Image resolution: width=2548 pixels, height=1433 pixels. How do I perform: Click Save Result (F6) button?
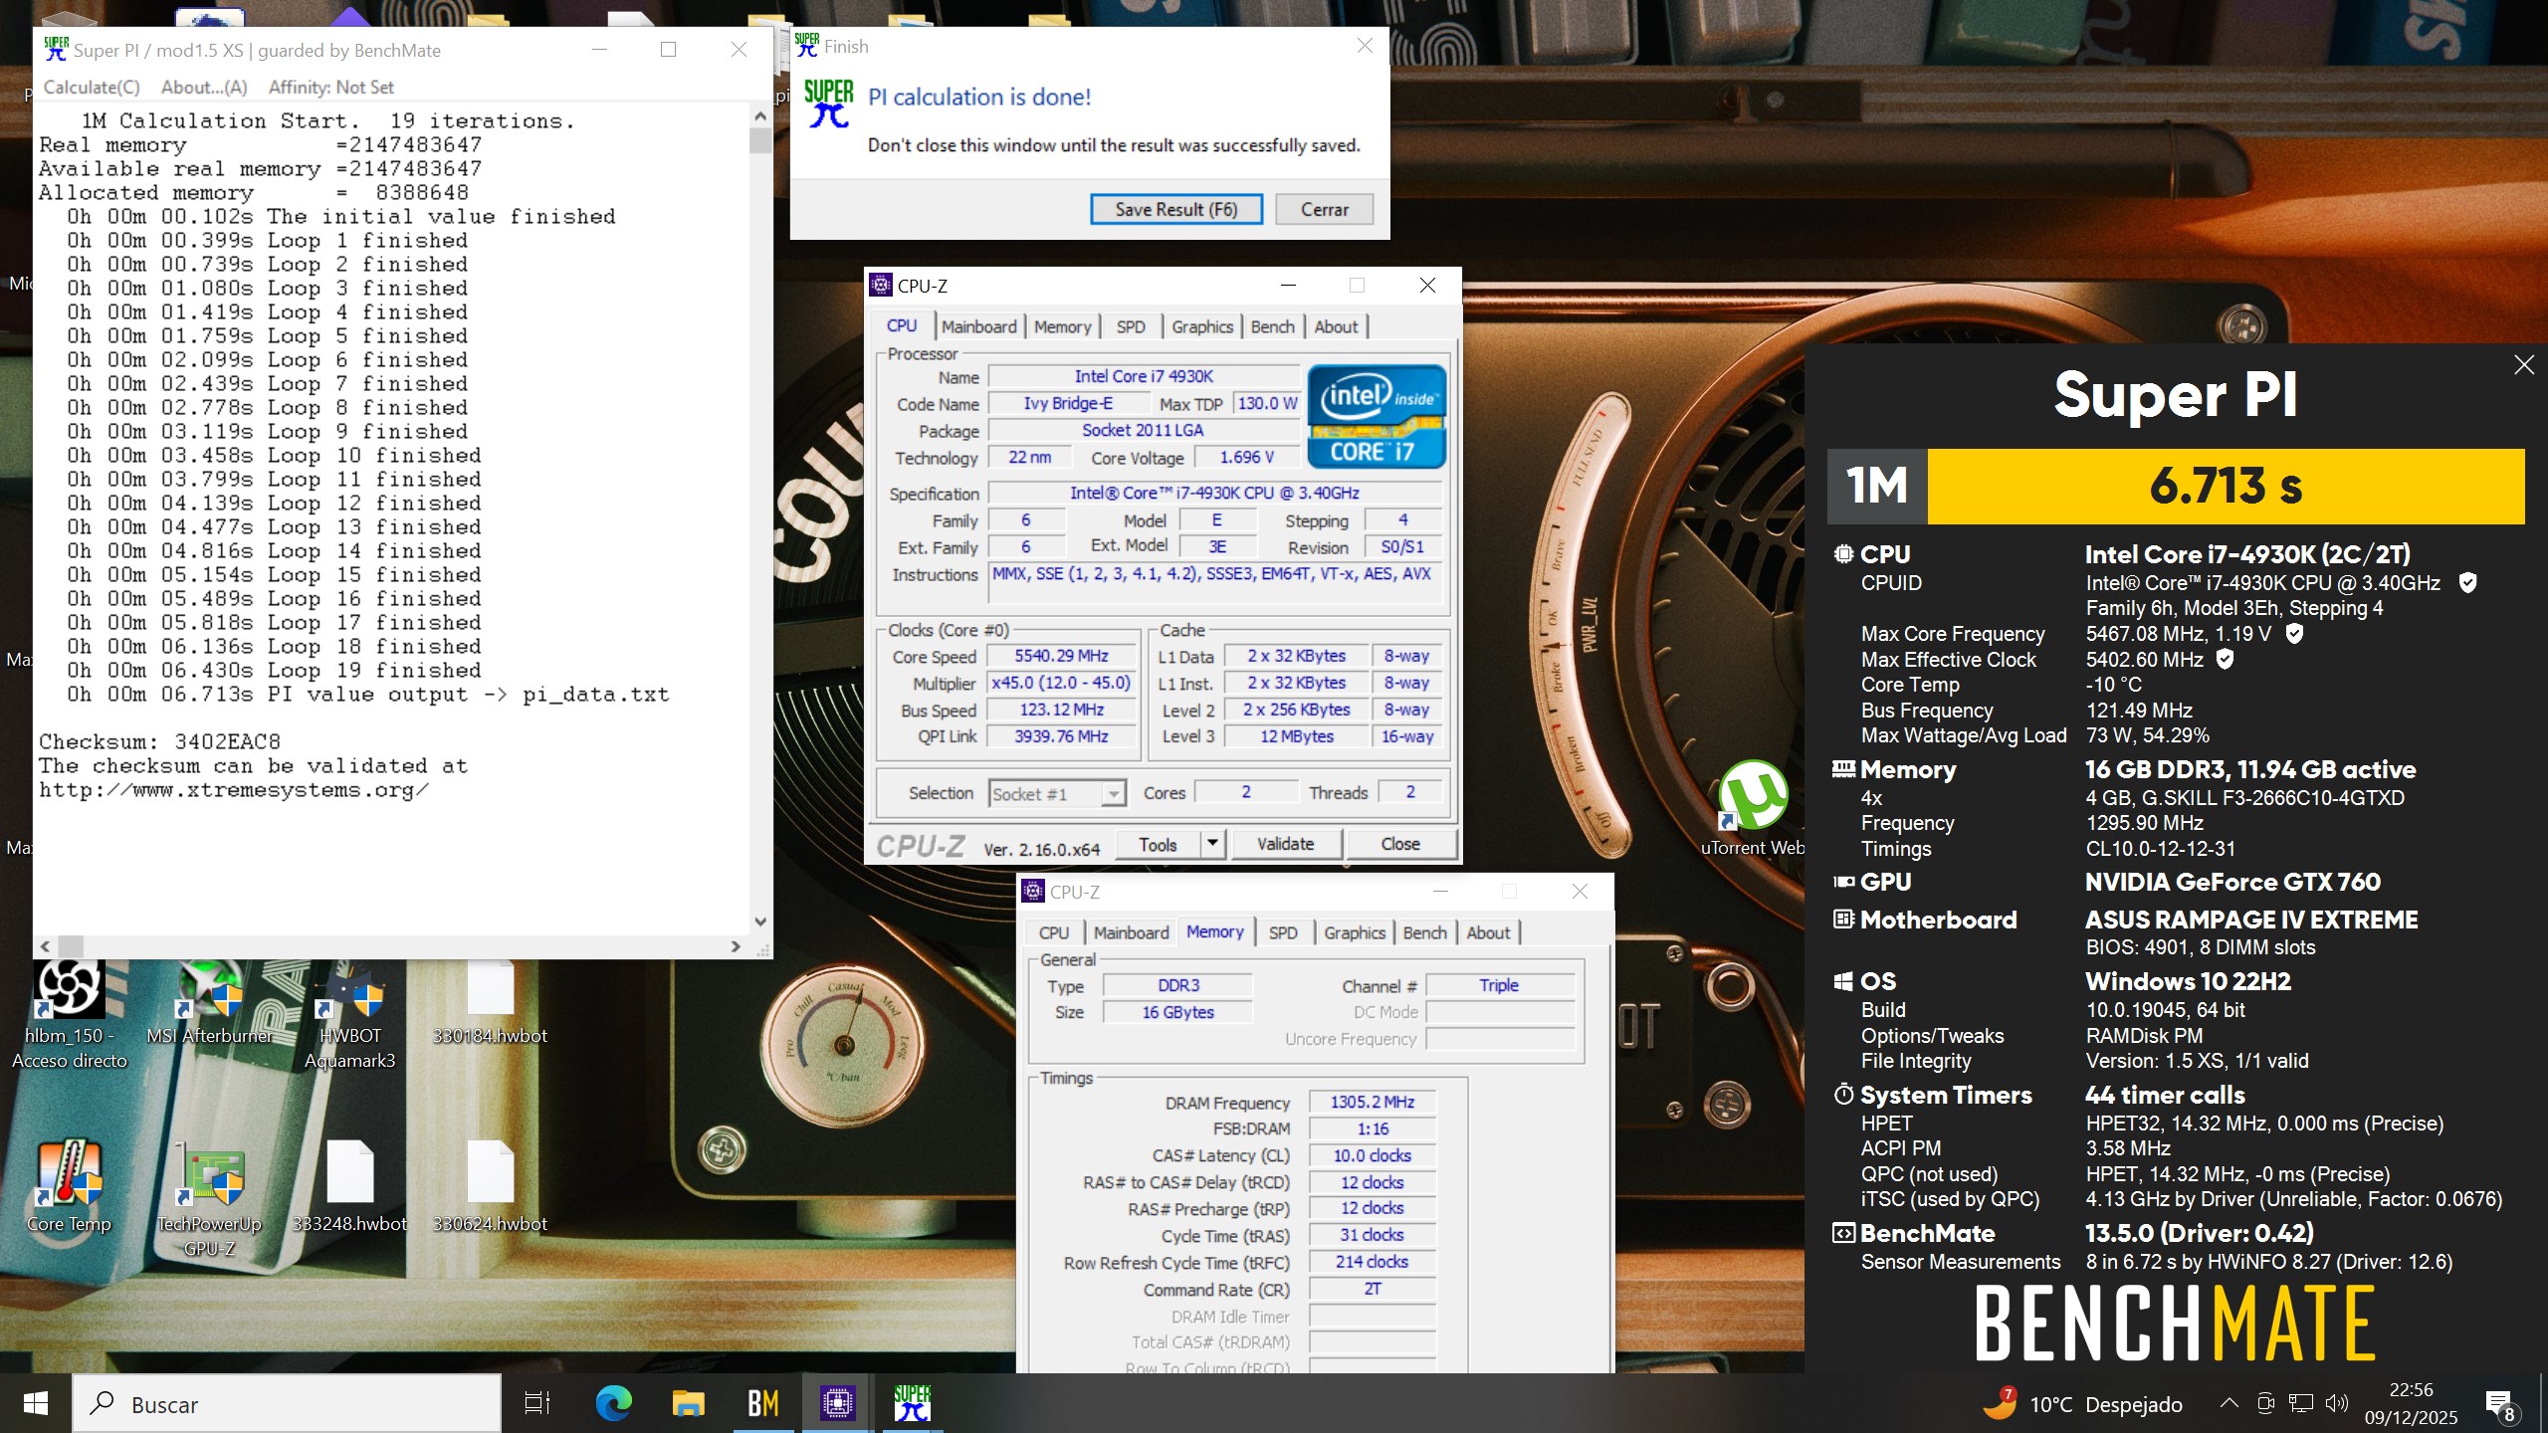[x=1175, y=209]
